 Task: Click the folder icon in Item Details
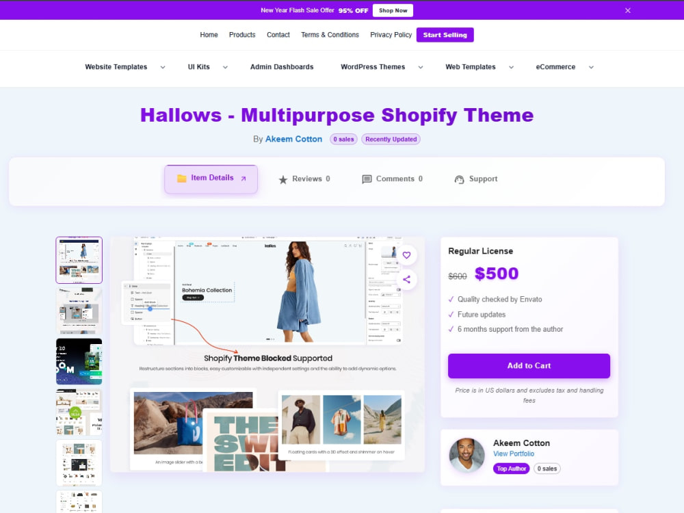tap(181, 178)
